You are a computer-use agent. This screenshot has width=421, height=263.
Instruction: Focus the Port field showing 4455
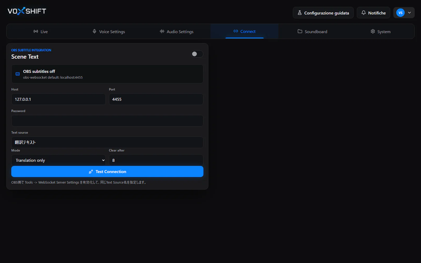pos(156,99)
